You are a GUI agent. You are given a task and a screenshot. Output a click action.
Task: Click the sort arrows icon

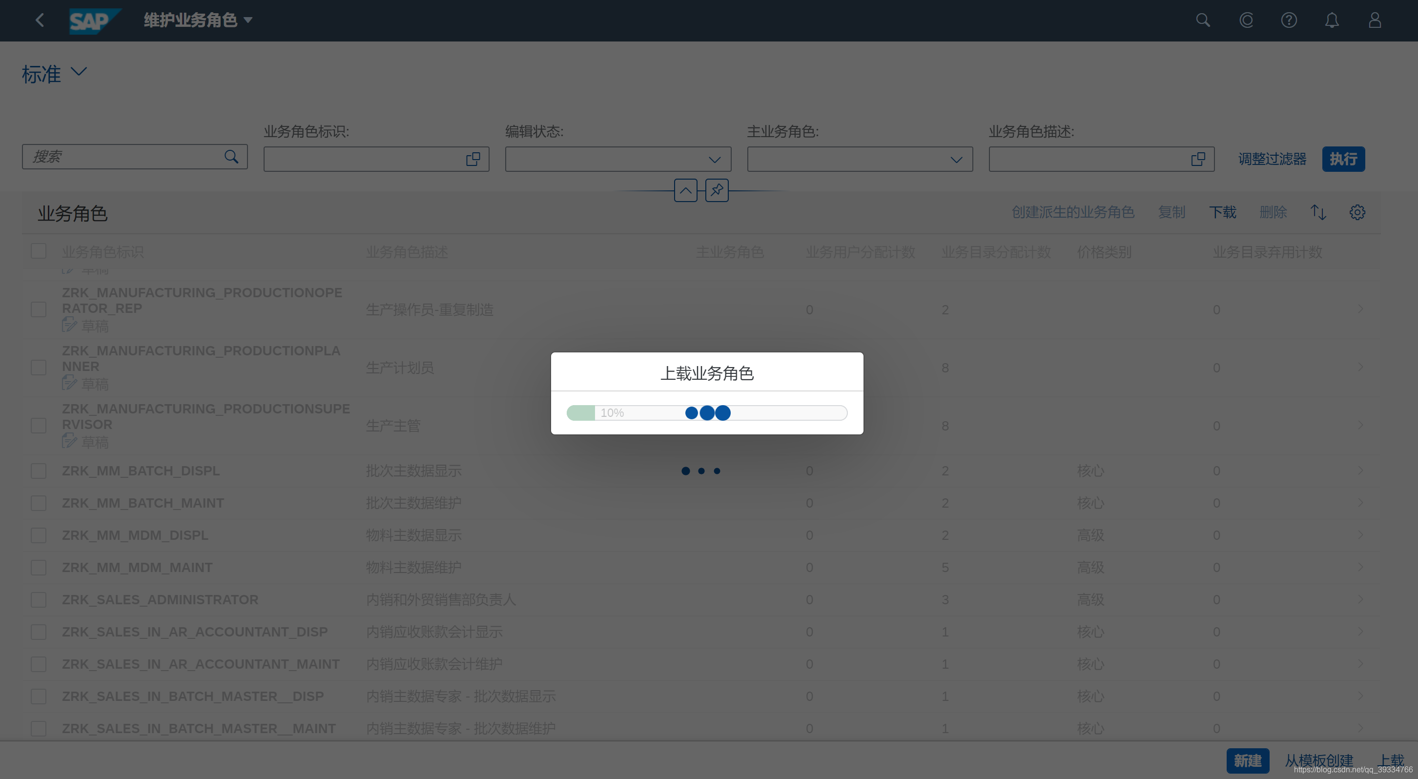[x=1318, y=212]
